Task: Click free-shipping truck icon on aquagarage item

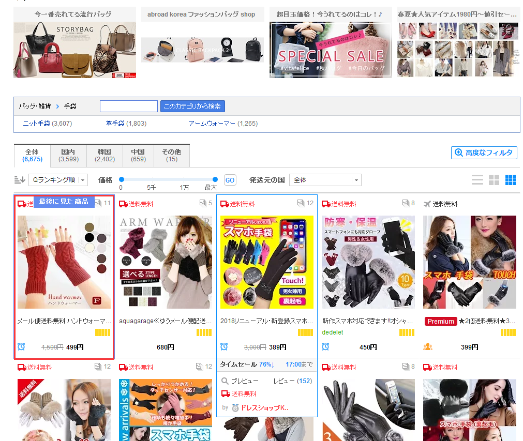Action: [124, 204]
